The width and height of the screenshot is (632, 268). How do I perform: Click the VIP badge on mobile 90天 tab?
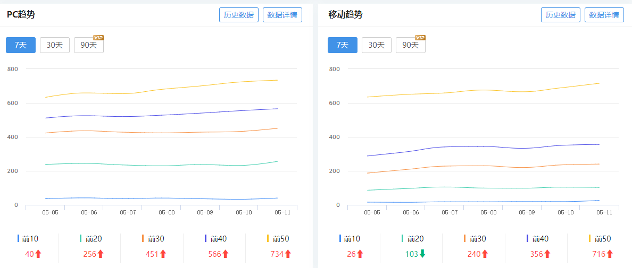coord(420,38)
